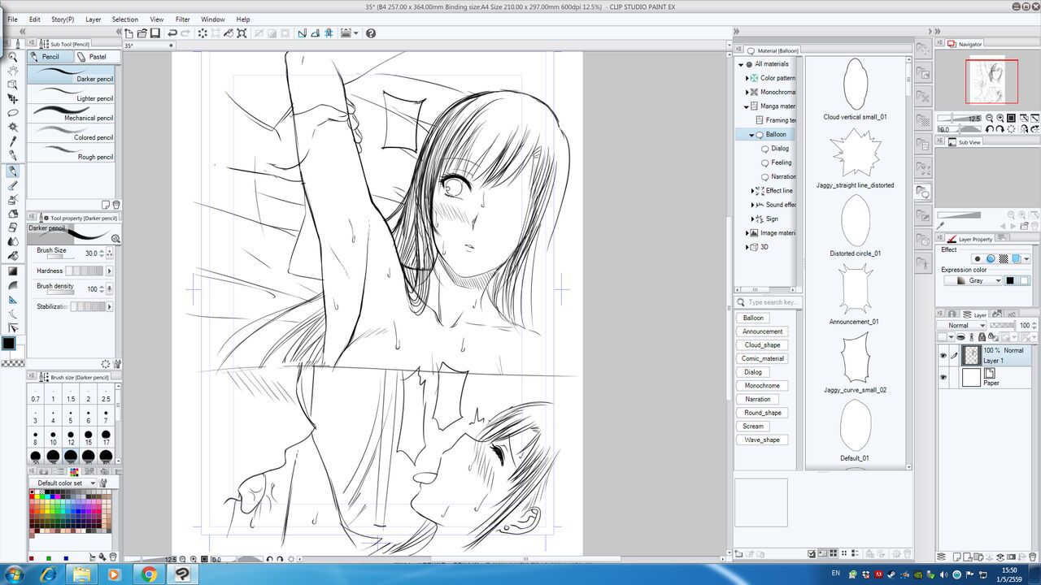
Task: Click the New document toolbar icon
Action: [x=128, y=33]
